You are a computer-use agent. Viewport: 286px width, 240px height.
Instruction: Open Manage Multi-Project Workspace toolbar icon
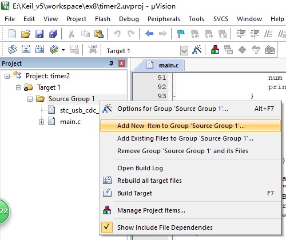coord(228,50)
